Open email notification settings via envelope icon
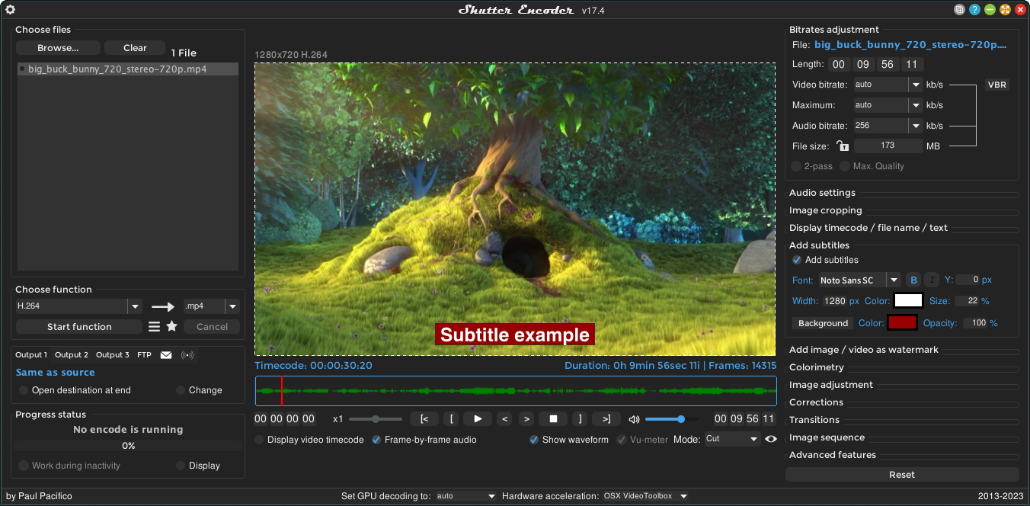 [166, 354]
